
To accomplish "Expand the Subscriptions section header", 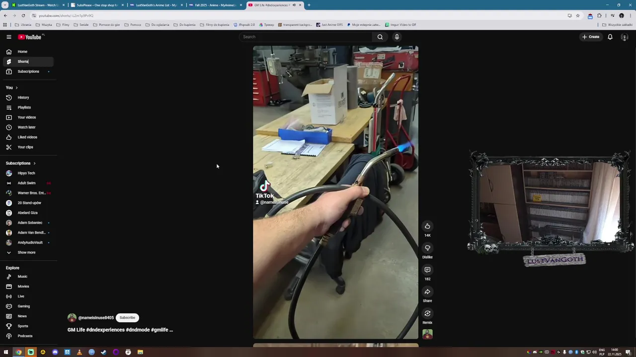I will pos(20,163).
